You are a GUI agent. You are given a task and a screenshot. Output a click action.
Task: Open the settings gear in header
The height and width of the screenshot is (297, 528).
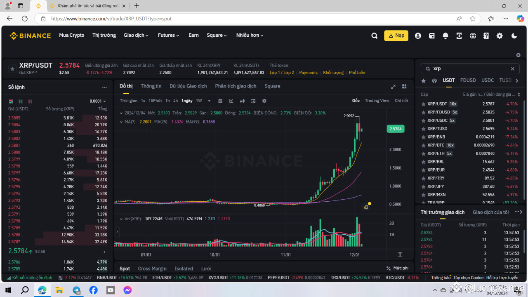click(x=500, y=36)
